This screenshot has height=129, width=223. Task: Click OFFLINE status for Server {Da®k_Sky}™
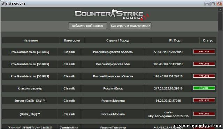click(204, 100)
